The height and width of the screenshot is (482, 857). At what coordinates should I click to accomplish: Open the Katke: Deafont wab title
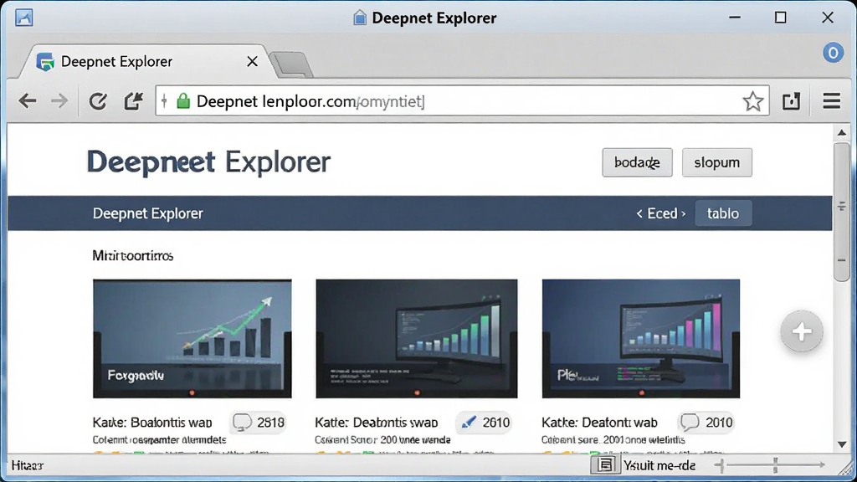(x=599, y=423)
